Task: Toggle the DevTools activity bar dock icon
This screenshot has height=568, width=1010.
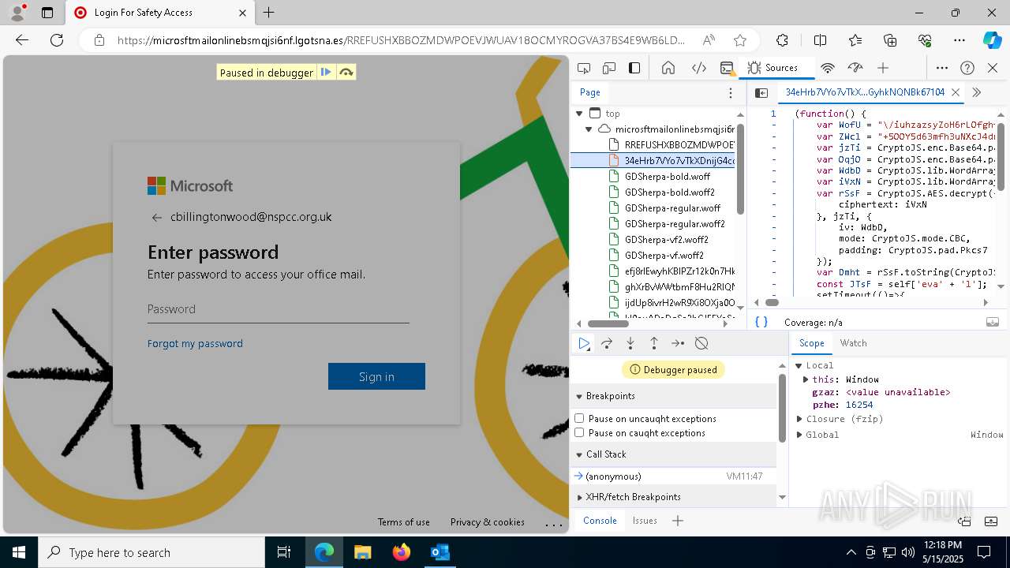Action: 634,68
